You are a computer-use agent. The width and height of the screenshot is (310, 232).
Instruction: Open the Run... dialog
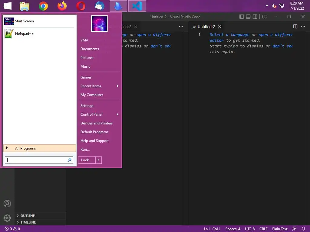85,150
